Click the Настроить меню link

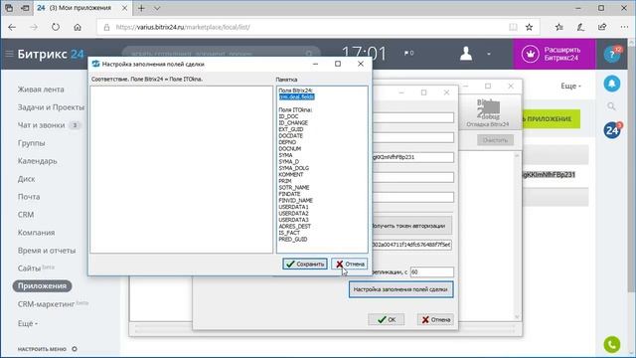42,349
